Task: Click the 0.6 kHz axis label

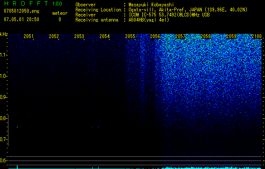Action: click(3, 161)
